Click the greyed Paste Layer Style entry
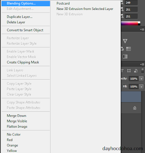The height and width of the screenshot is (153, 145). [x=19, y=89]
